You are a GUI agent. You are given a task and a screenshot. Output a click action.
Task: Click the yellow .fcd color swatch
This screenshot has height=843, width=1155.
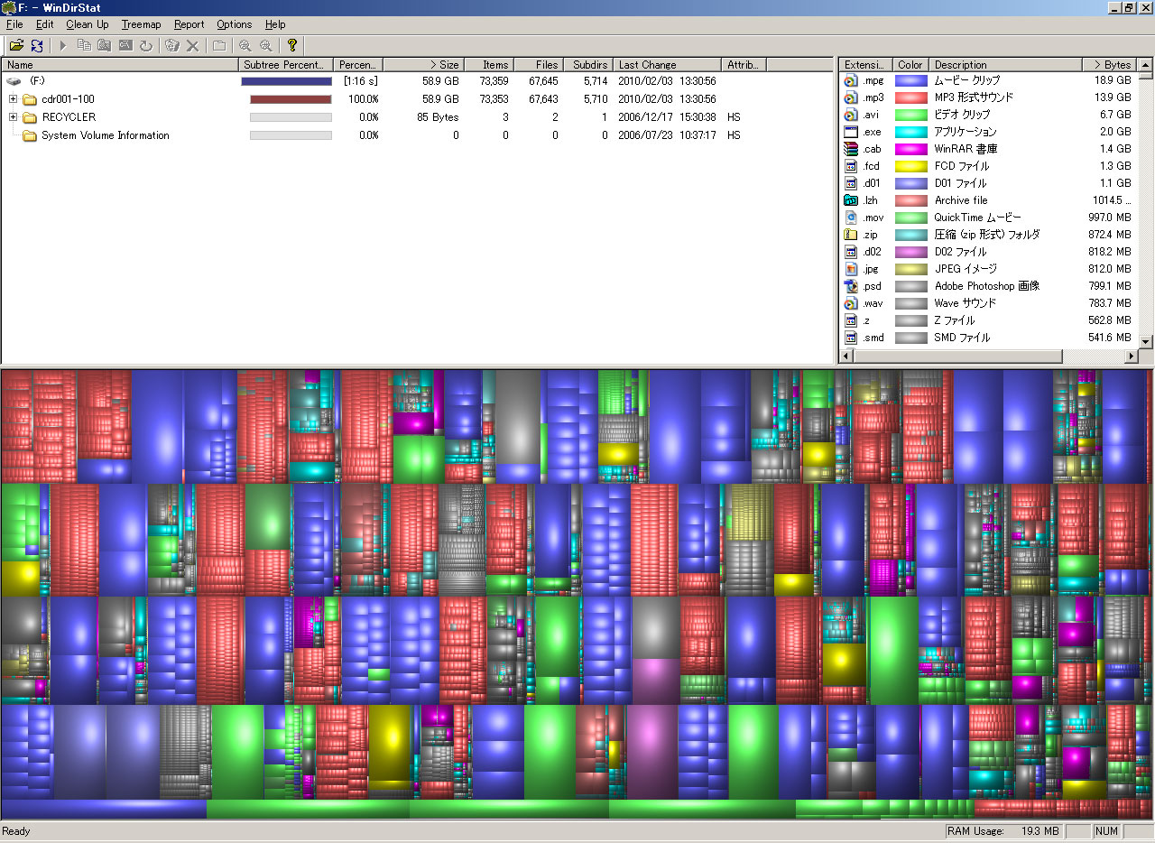(910, 166)
